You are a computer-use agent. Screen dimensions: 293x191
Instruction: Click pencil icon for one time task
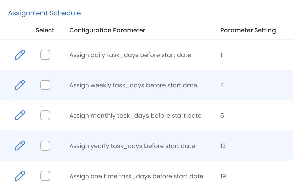[x=20, y=176]
